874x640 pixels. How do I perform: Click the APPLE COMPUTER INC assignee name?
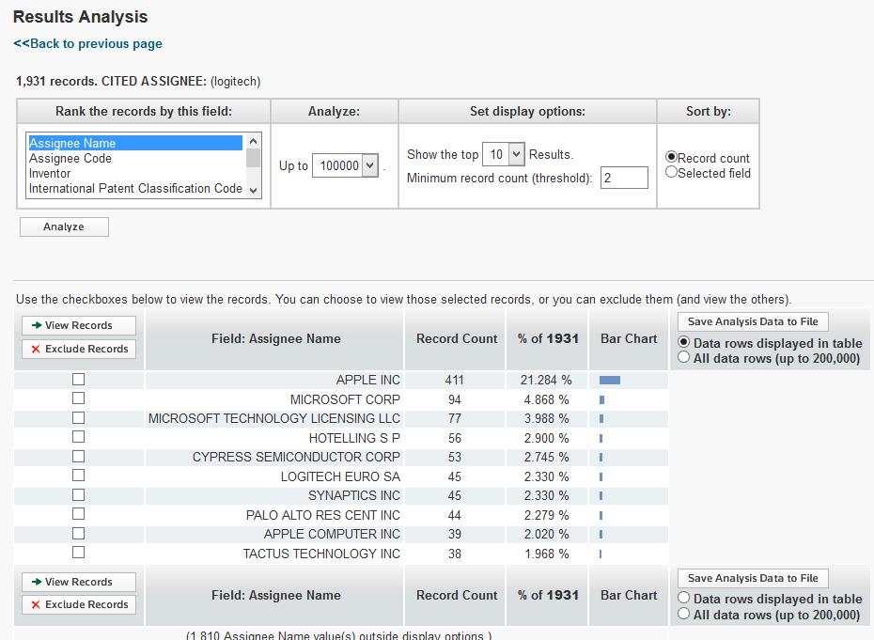332,534
